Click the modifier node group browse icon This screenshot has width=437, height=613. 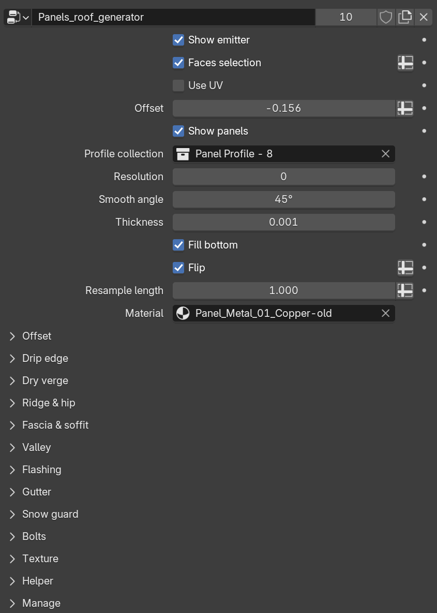coord(18,17)
